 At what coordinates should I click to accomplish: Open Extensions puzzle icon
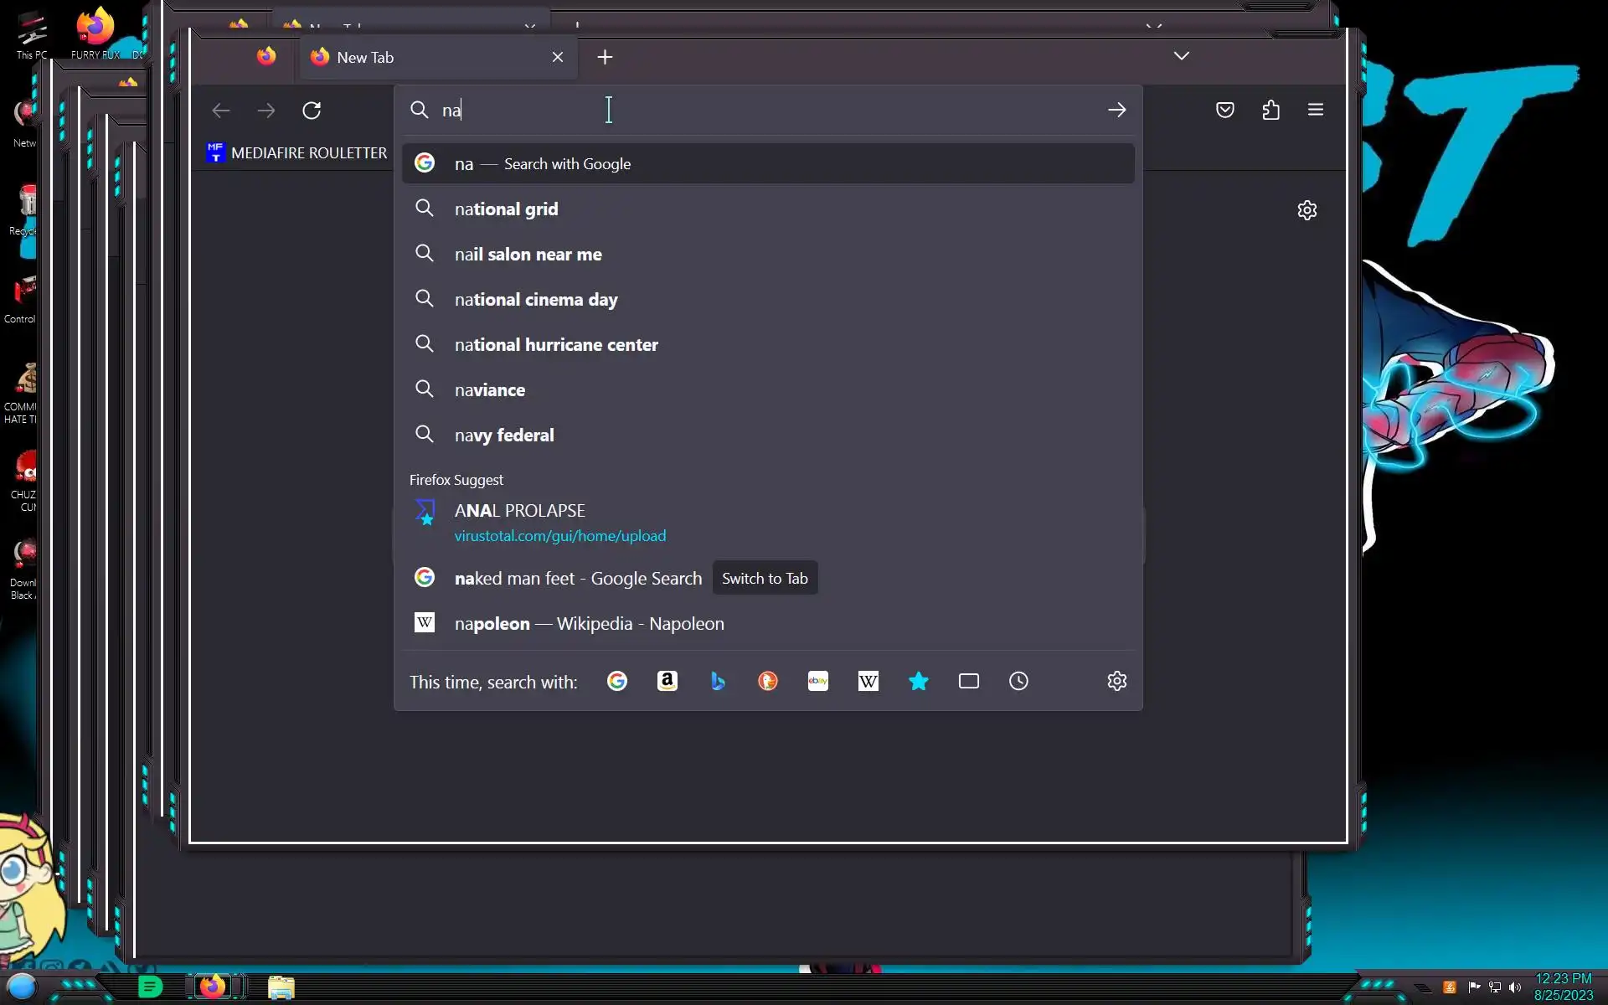click(1270, 110)
